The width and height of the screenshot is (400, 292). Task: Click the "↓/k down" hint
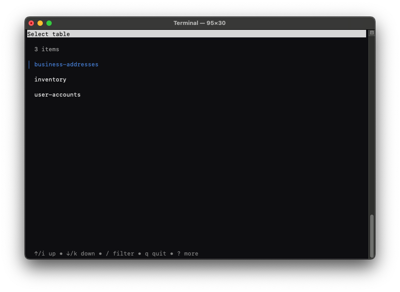click(x=81, y=254)
